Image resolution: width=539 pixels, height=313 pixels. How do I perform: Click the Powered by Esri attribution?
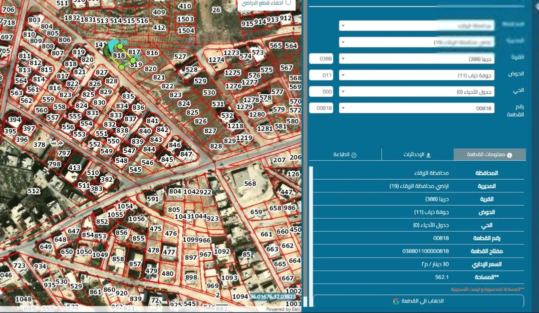[283, 309]
